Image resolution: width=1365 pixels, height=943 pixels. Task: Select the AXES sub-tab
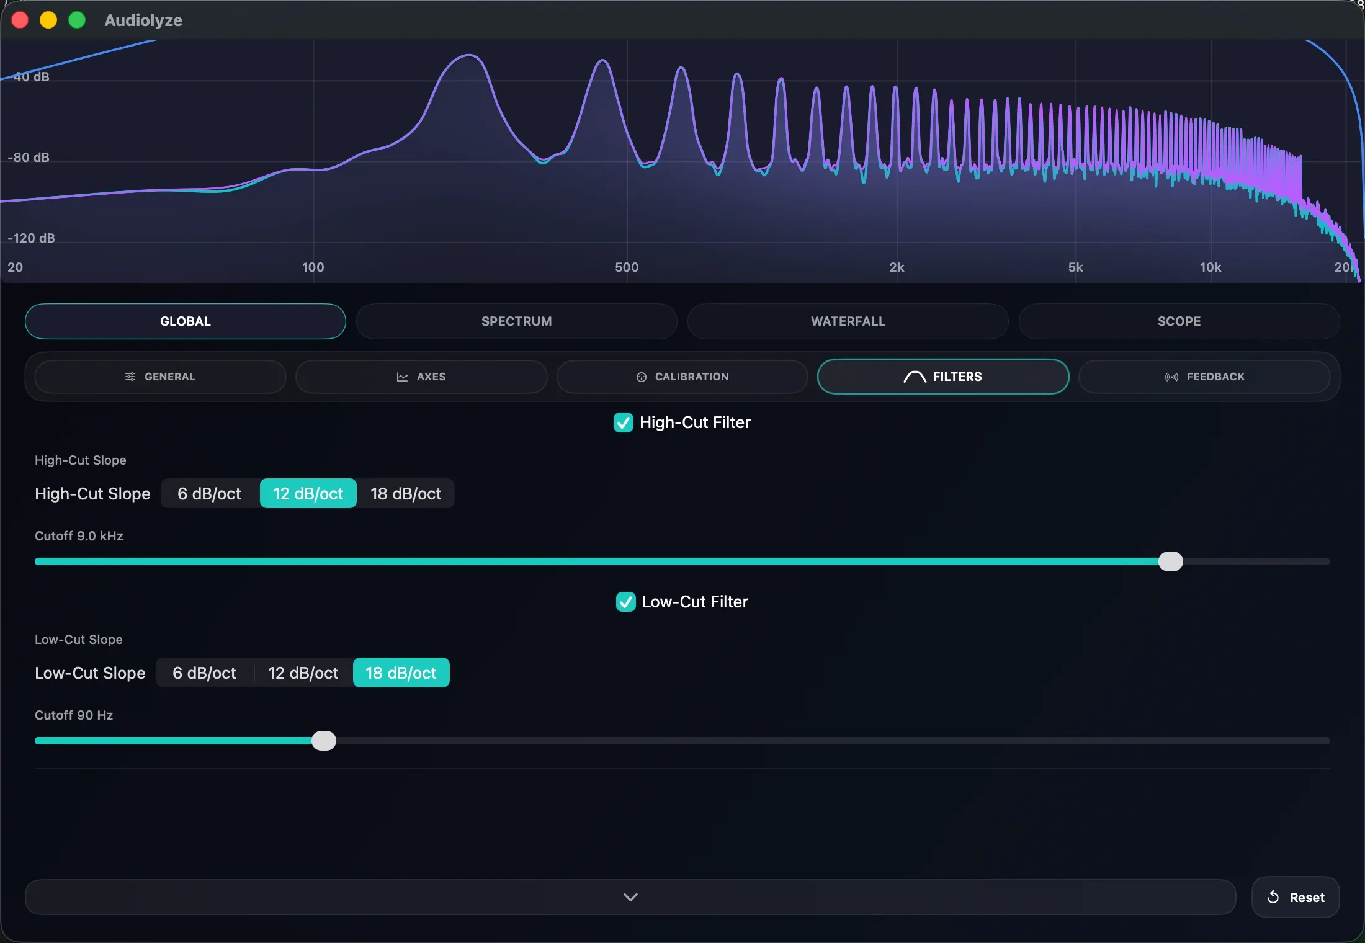421,377
